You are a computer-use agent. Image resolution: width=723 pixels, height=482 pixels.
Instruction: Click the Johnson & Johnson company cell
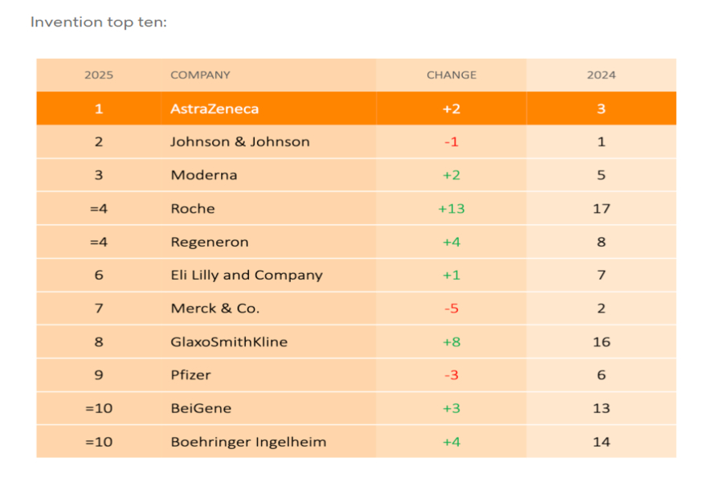(x=239, y=142)
